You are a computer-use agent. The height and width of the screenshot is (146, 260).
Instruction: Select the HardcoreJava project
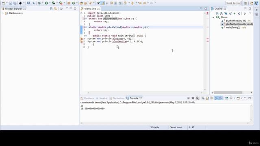pyautogui.click(x=14, y=13)
